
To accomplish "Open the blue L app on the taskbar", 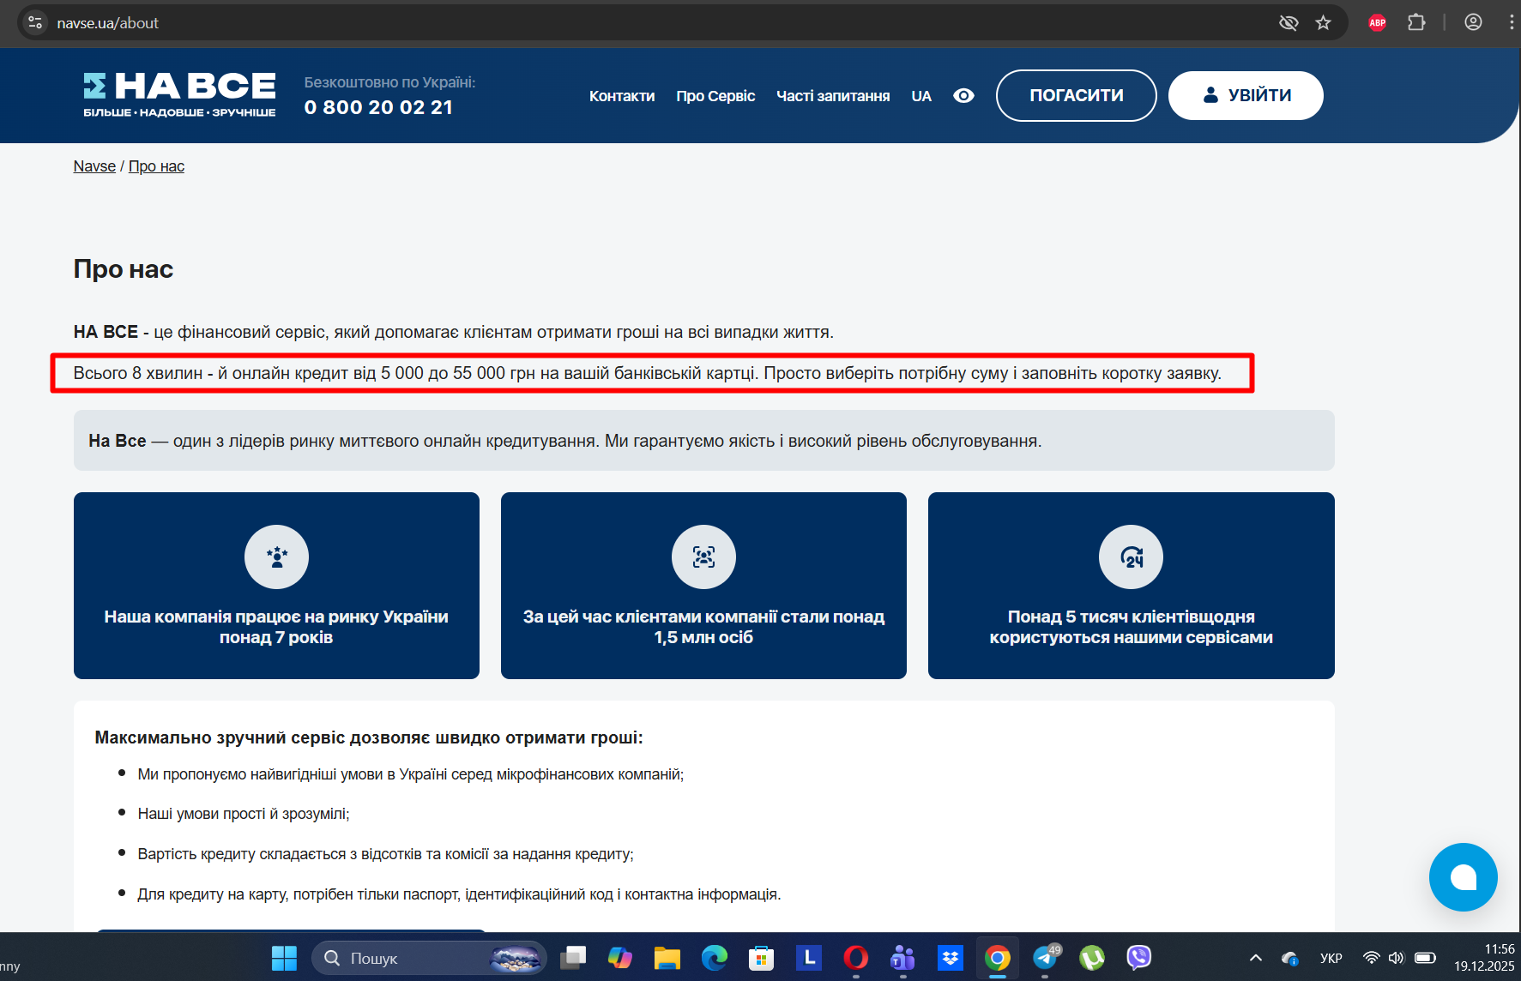I will pos(808,958).
